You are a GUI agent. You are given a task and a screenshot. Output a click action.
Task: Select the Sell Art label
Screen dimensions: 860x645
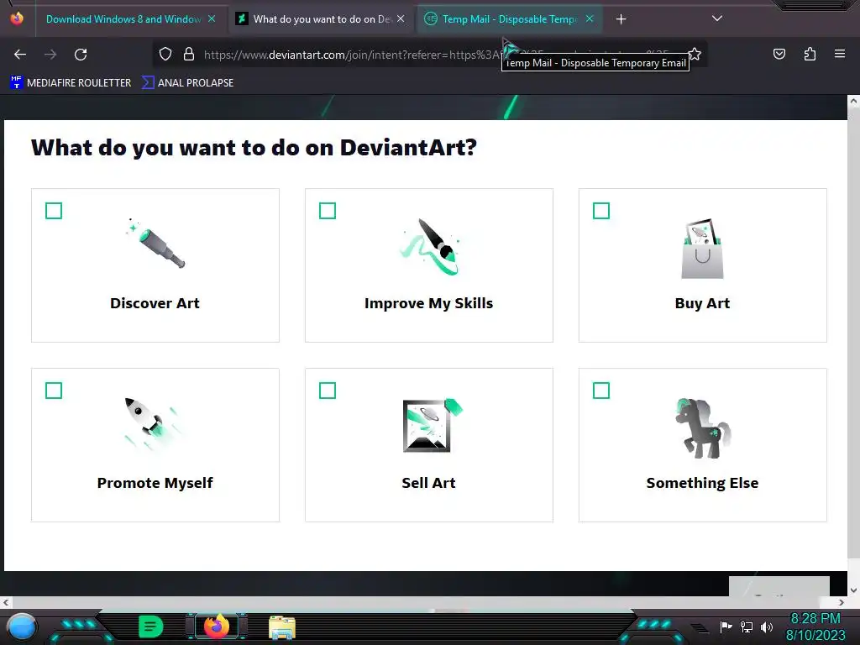429,483
